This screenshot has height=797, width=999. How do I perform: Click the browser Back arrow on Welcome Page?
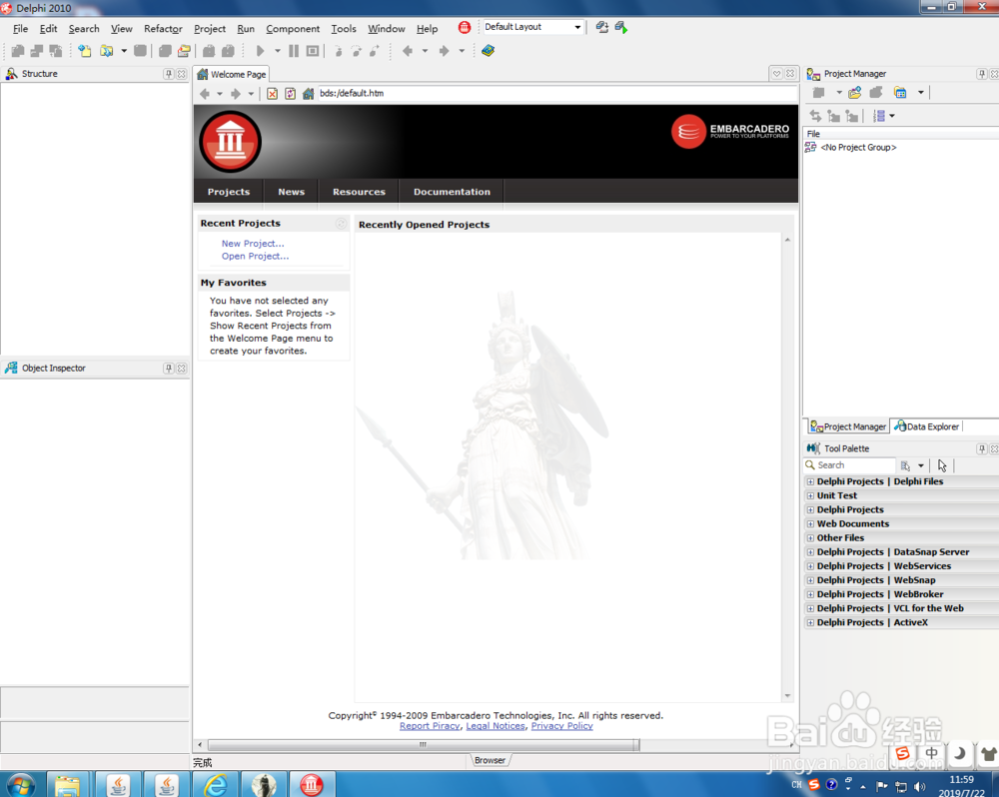coord(205,94)
